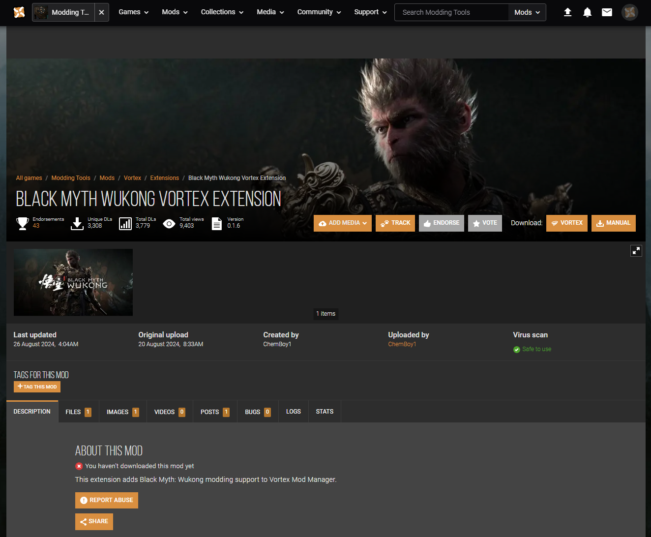
Task: Open uploader ChemBoy1 profile link
Action: [402, 344]
